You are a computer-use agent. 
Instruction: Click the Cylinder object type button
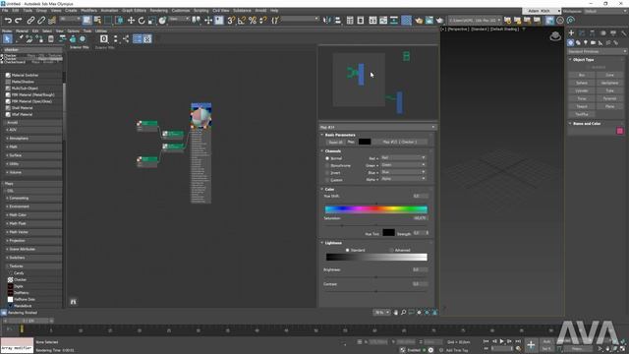[x=582, y=90]
